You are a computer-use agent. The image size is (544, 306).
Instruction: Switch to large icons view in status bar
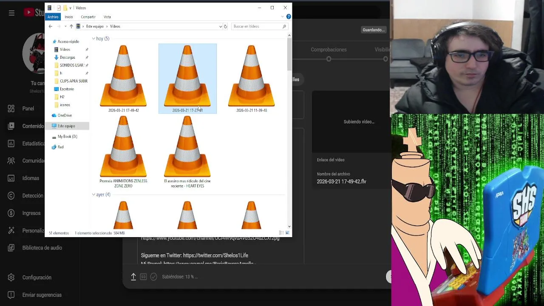pos(288,233)
